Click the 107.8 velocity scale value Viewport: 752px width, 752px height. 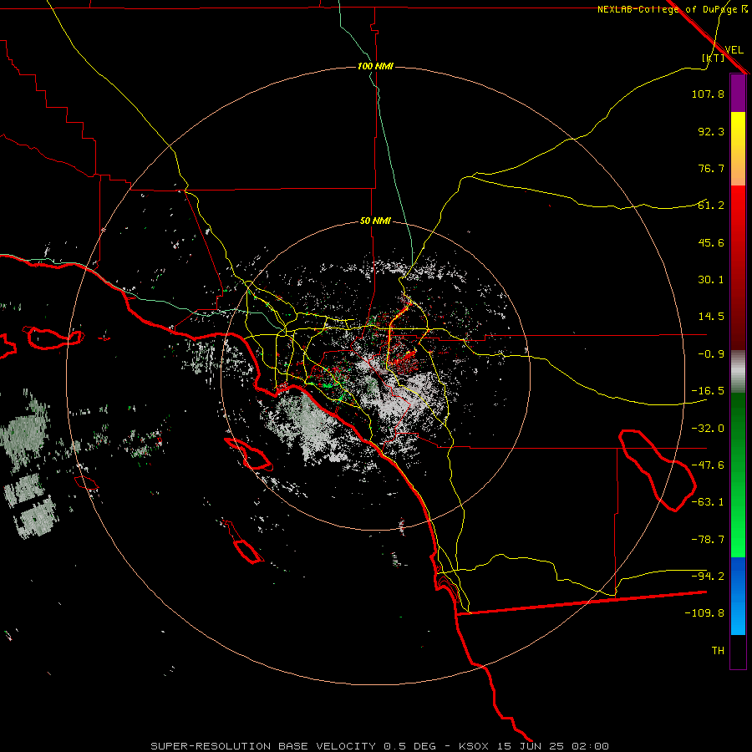click(x=708, y=94)
